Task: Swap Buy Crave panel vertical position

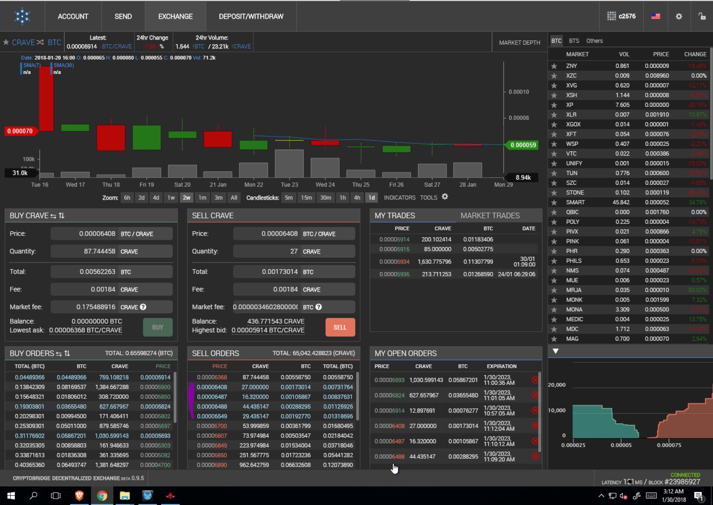Action: pos(62,216)
